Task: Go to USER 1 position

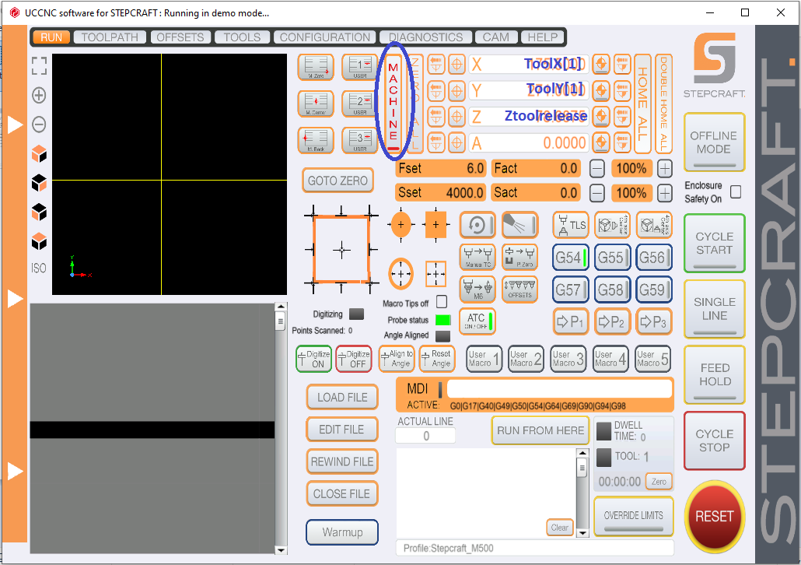Action: [359, 68]
